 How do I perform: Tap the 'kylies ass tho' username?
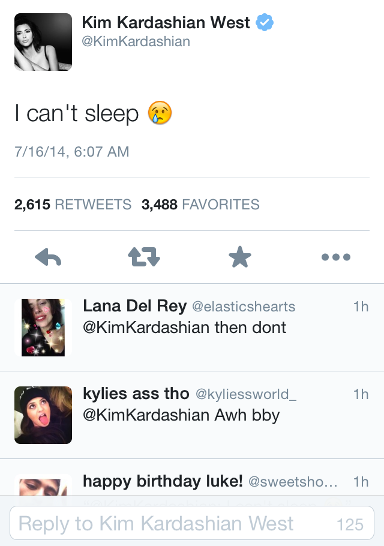click(x=136, y=394)
